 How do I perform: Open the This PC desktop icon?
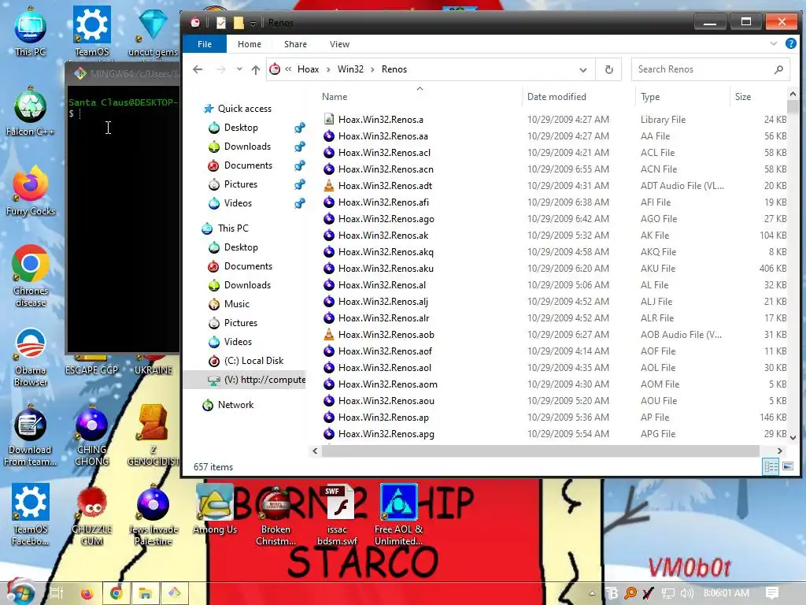(x=31, y=32)
